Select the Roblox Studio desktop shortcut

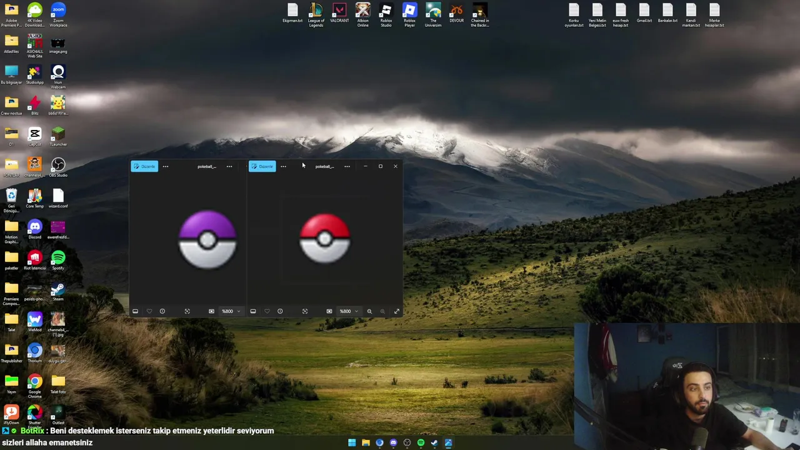click(x=386, y=15)
